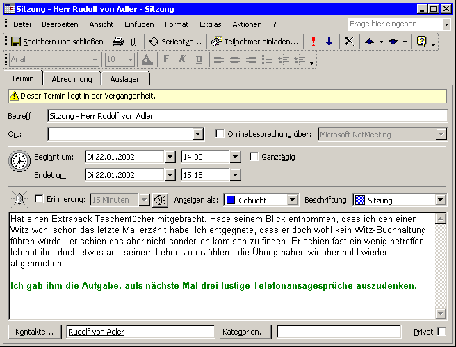Select the Termin tab

23,78
